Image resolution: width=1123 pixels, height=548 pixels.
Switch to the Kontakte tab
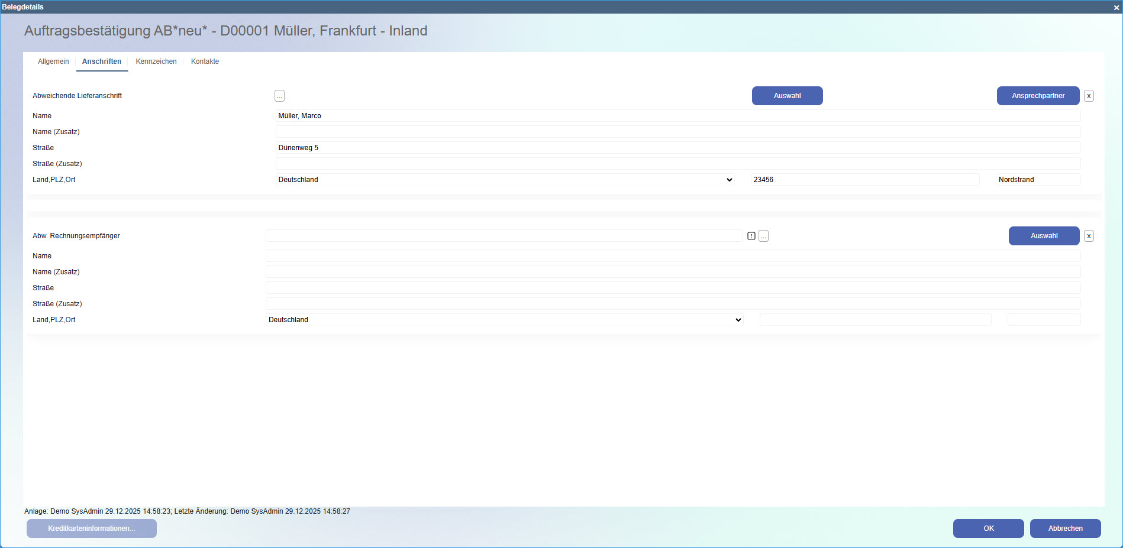(204, 61)
